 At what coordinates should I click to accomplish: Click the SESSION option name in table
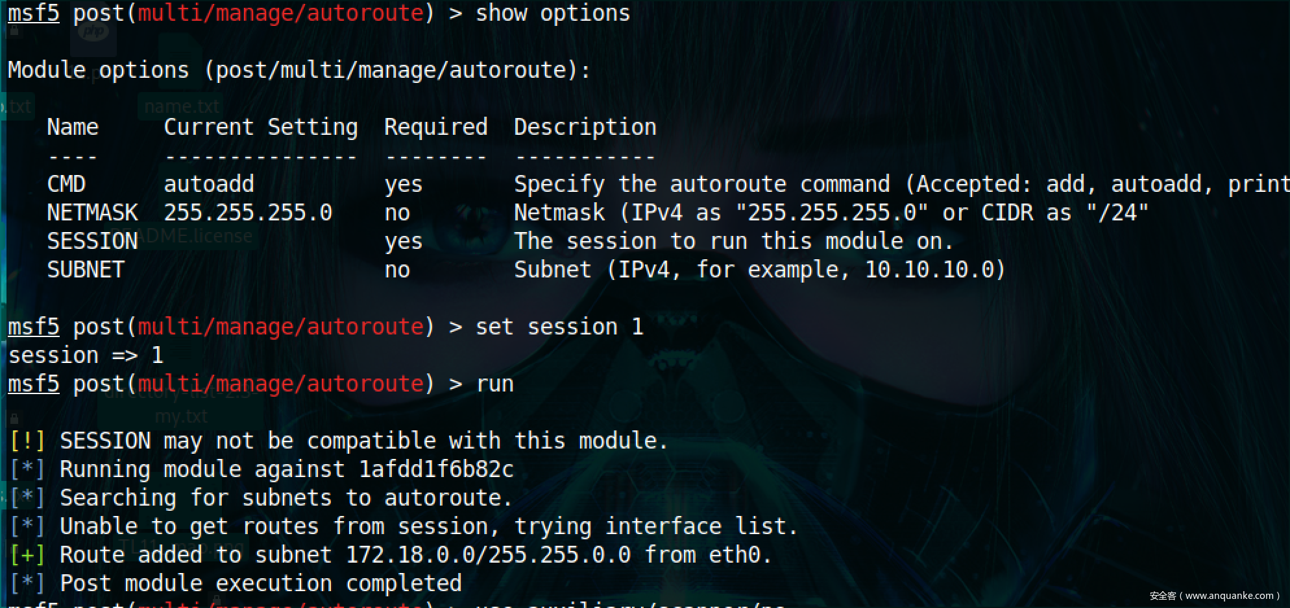pyautogui.click(x=92, y=241)
